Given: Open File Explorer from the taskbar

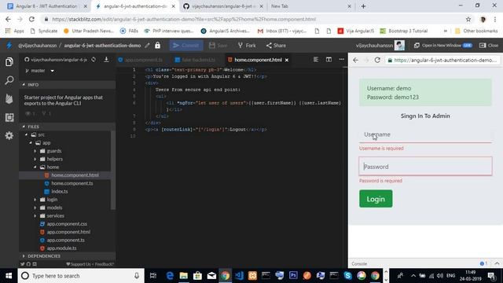Looking at the screenshot, I should (183, 276).
